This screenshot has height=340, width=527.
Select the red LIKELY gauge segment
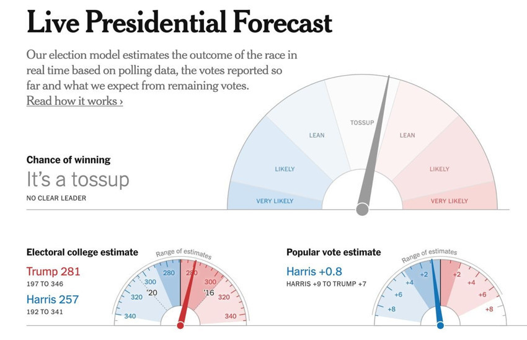point(439,169)
